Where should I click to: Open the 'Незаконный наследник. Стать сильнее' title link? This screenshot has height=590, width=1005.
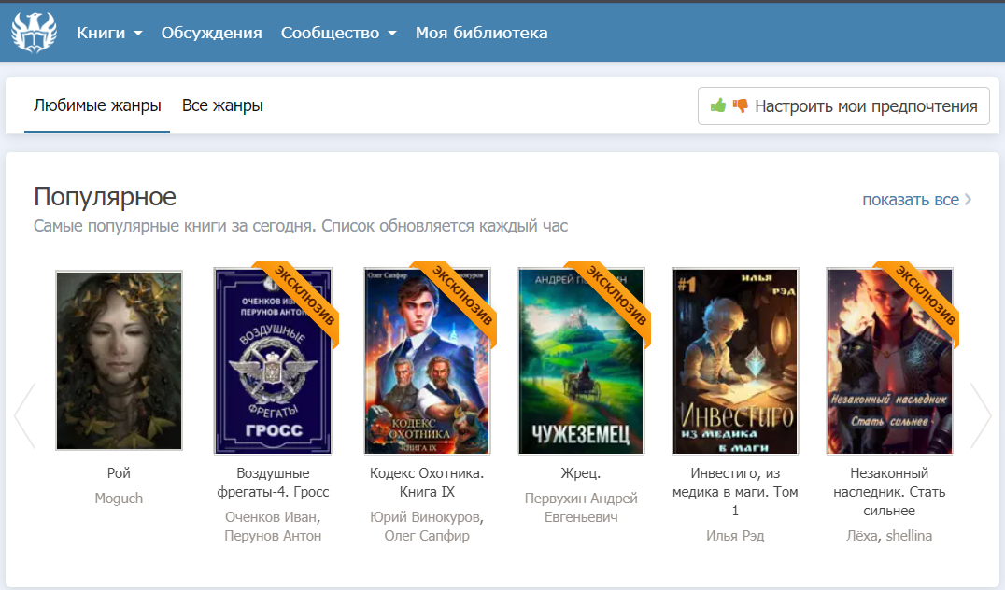[x=889, y=492]
